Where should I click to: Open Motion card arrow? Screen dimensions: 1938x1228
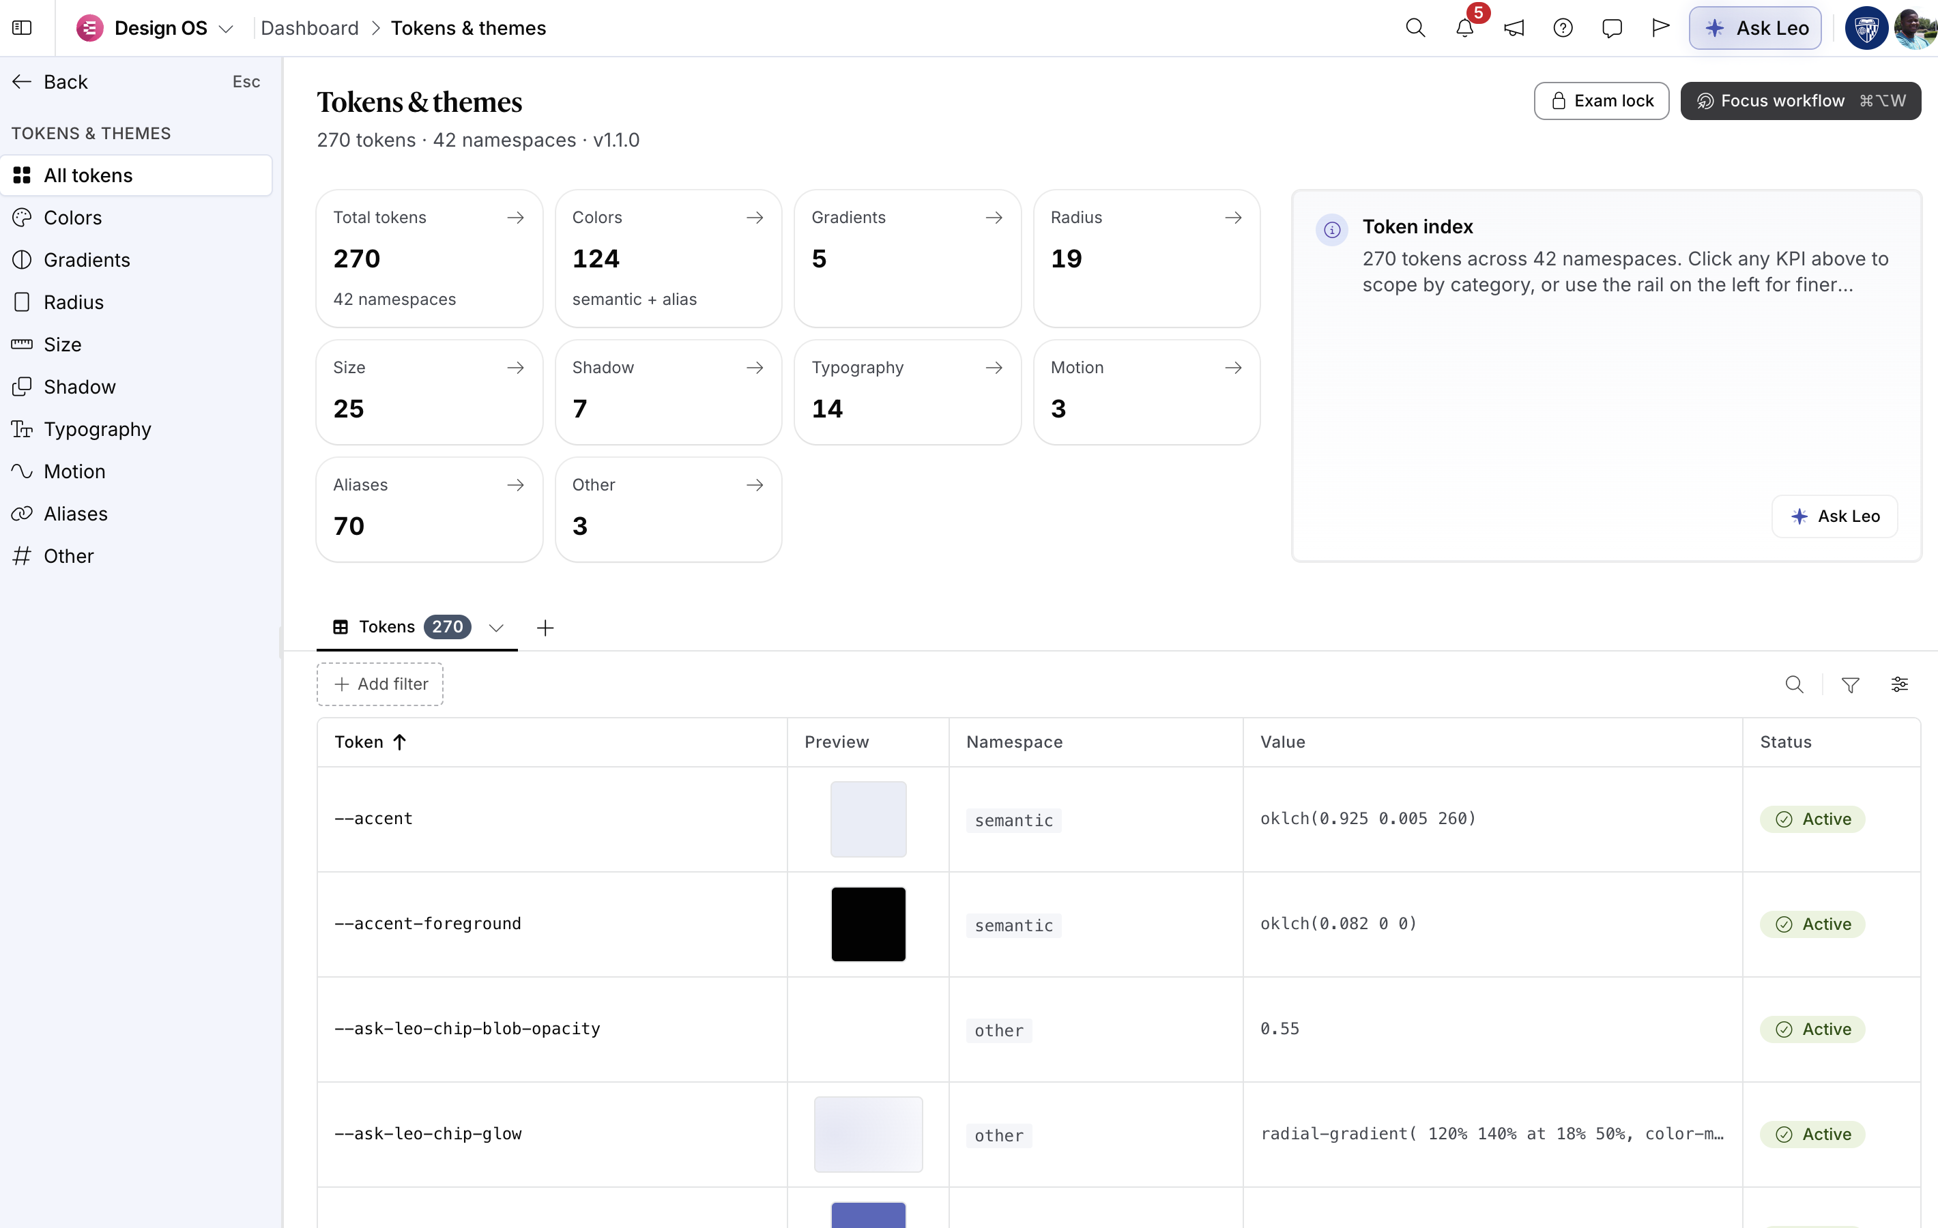point(1233,367)
